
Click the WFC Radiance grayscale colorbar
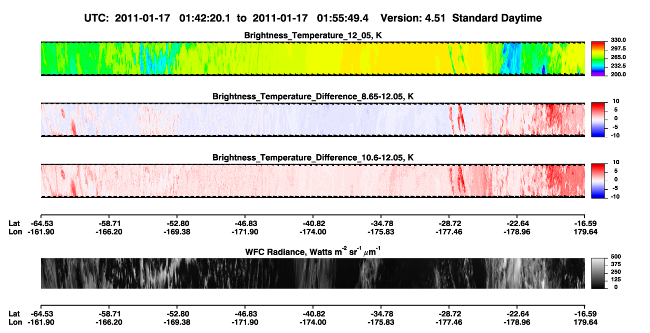598,273
